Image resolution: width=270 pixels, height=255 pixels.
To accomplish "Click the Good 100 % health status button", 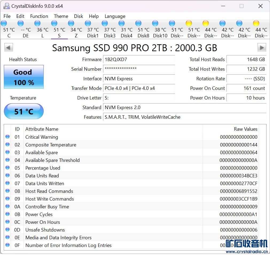I will click(x=24, y=77).
